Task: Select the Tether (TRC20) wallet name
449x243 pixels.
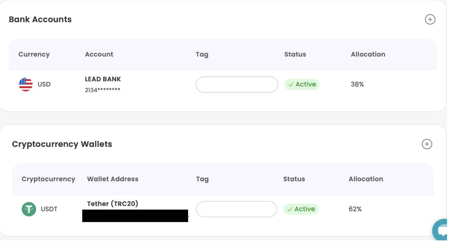Action: click(x=112, y=204)
